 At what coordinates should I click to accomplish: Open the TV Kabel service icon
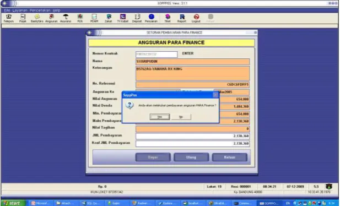pos(123,18)
